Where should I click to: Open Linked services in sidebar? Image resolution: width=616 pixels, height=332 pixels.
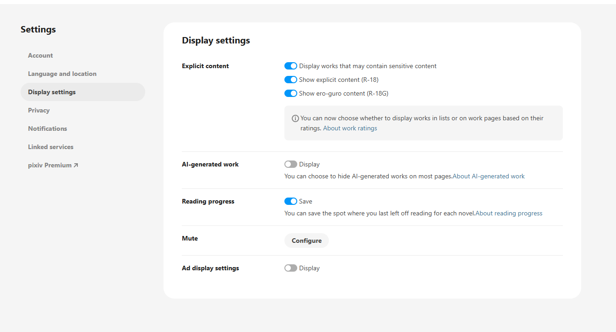pos(51,147)
